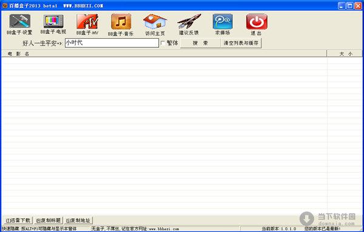The height and width of the screenshot is (232, 364).
Task: Sort by 大小 column header
Action: click(x=345, y=54)
